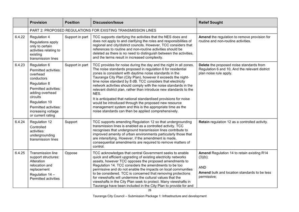Click row number 6.4.24
Screen dimensions: 299x212
tap(20, 122)
